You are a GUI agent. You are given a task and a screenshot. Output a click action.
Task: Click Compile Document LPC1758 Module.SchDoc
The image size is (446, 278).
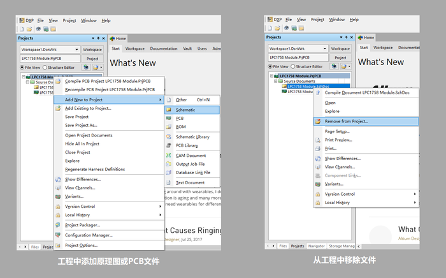click(366, 92)
